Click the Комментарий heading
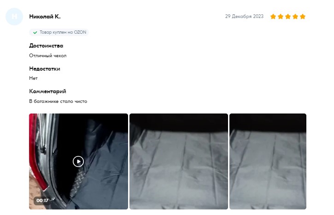 point(48,91)
